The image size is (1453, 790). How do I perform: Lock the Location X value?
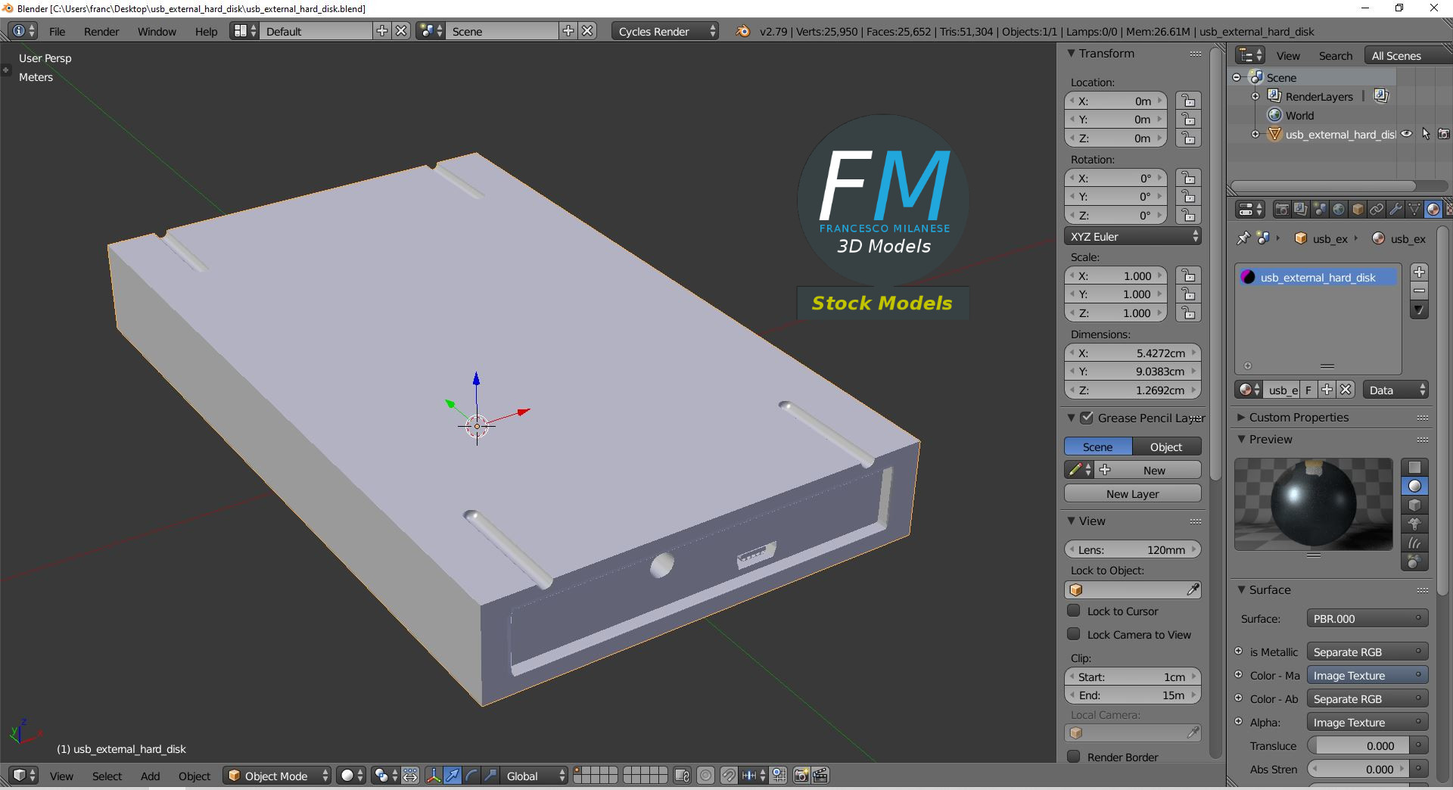(1189, 101)
